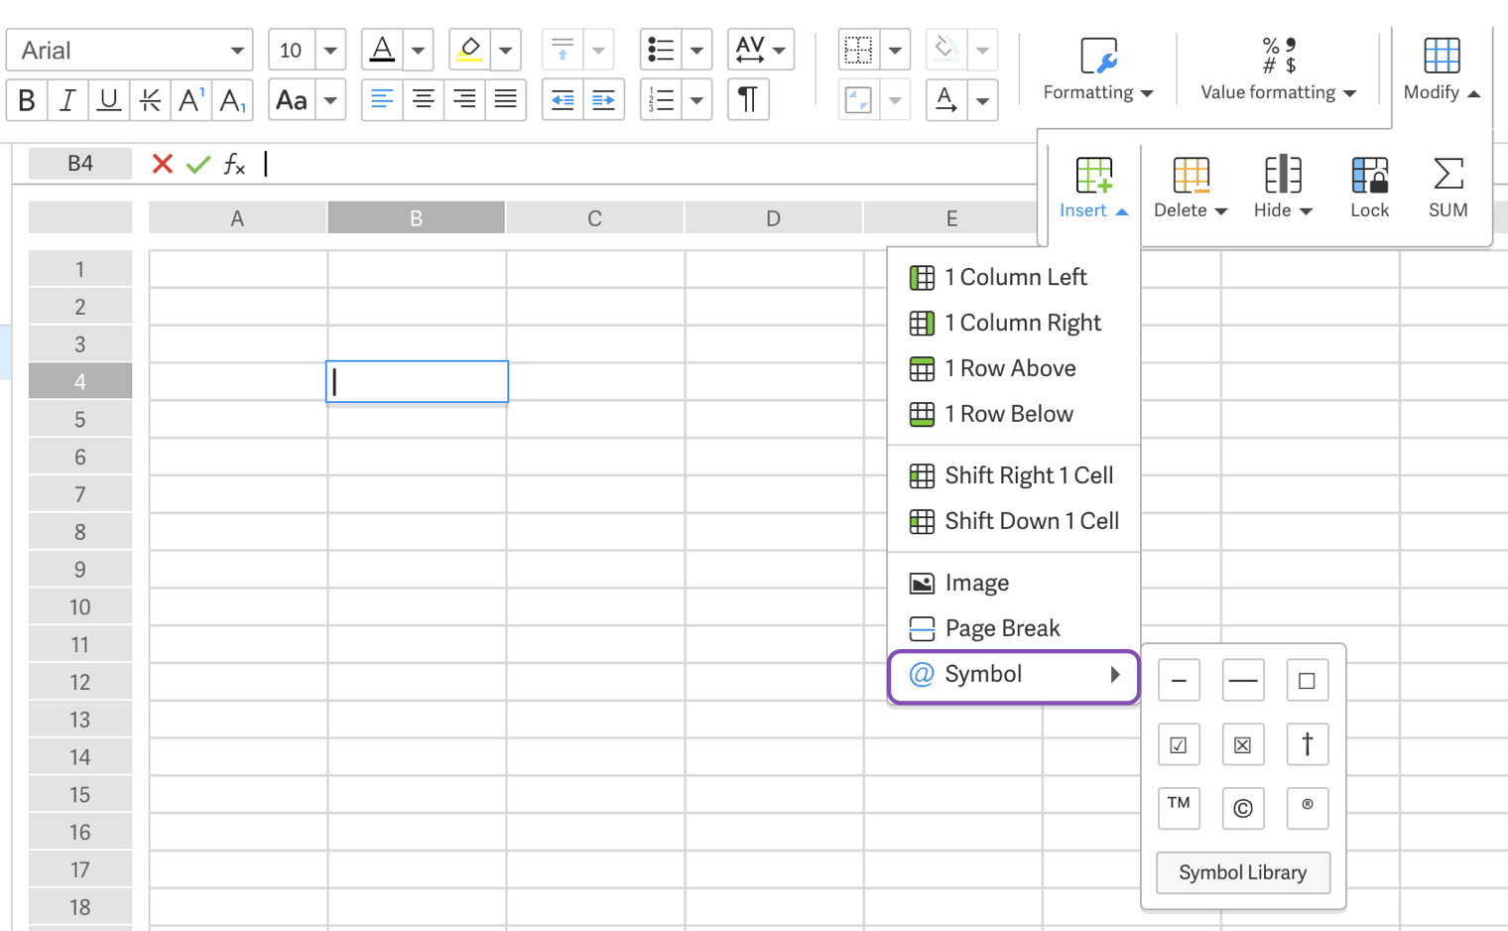Screen dimensions: 1508x931
Task: Center align text
Action: (x=424, y=99)
